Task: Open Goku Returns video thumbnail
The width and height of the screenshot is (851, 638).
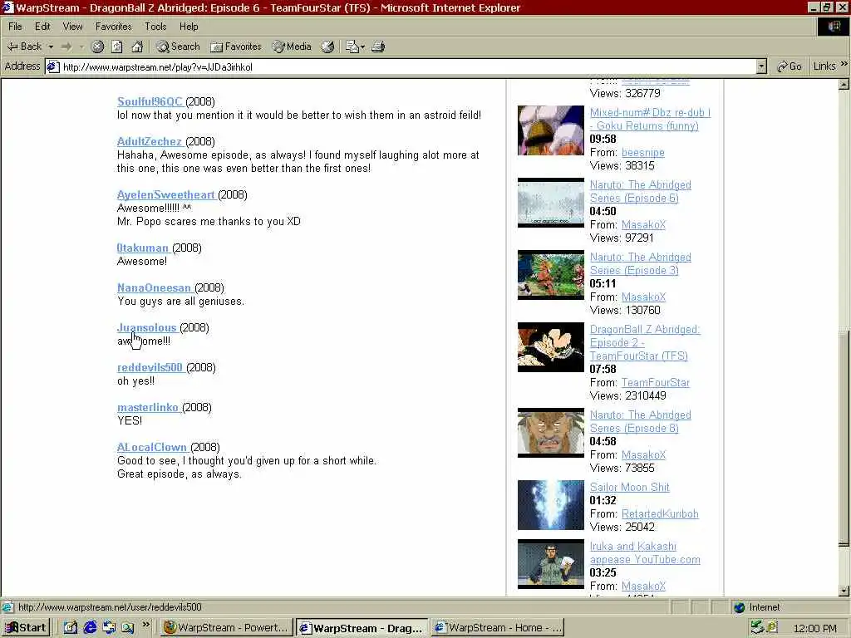Action: [550, 130]
